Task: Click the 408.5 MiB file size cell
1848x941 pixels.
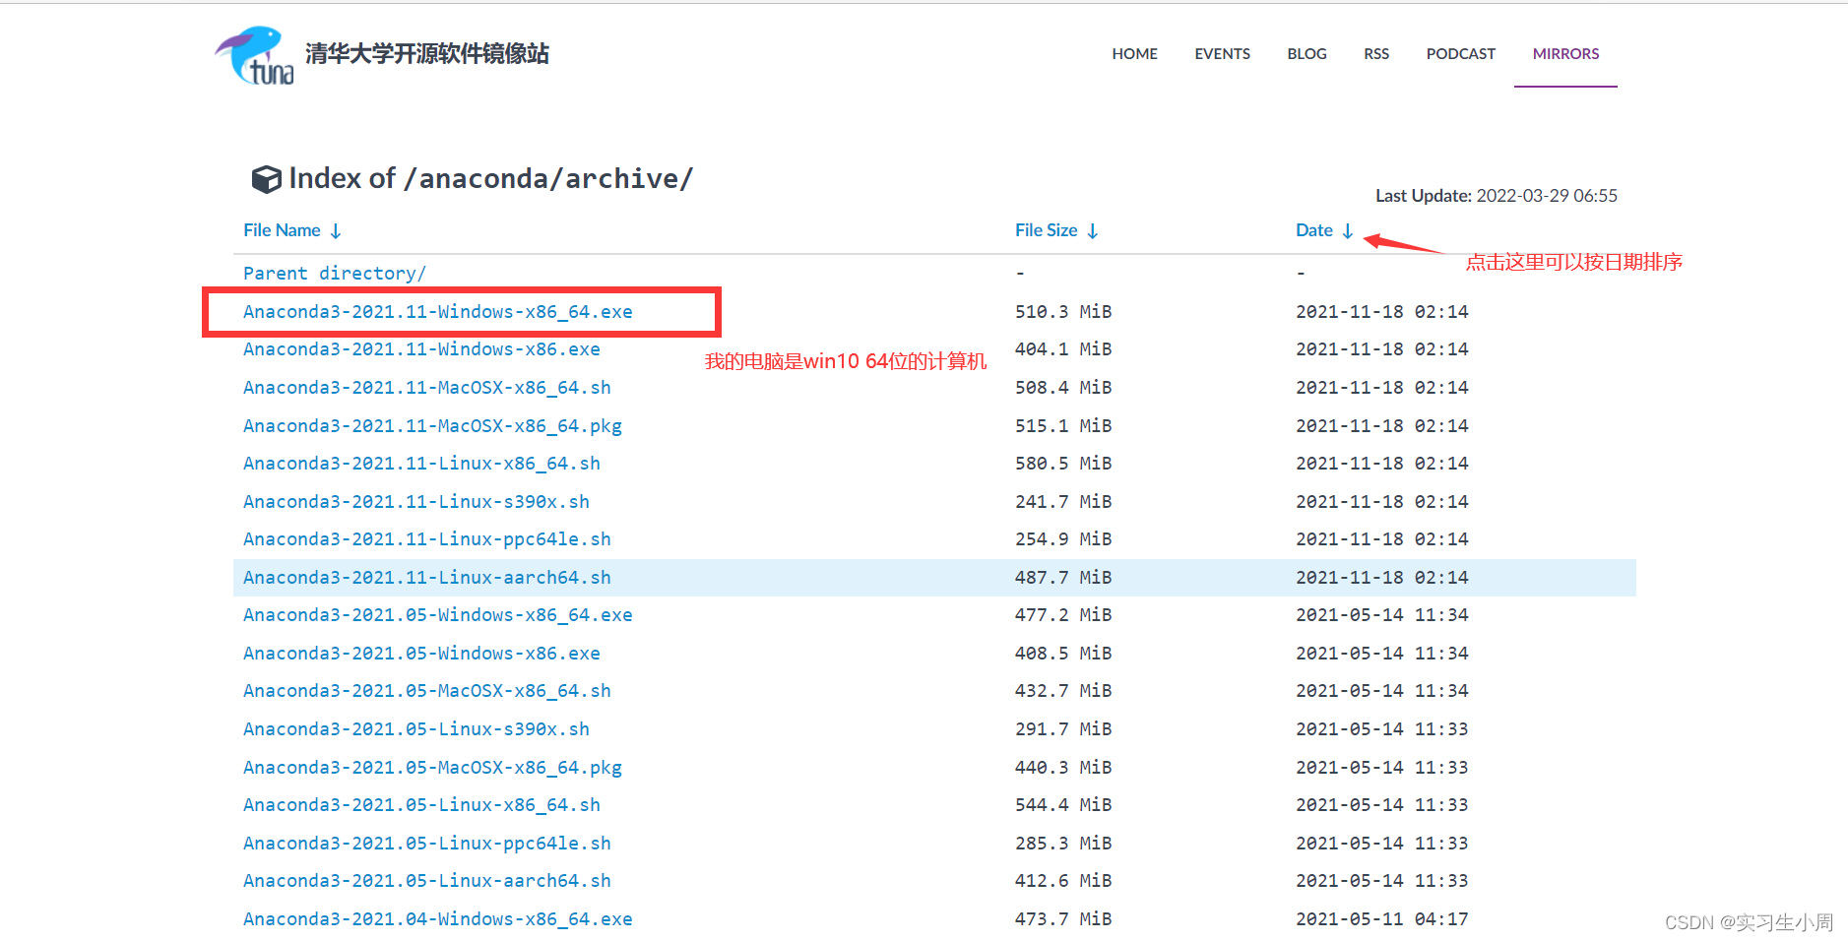Action: click(x=1063, y=654)
